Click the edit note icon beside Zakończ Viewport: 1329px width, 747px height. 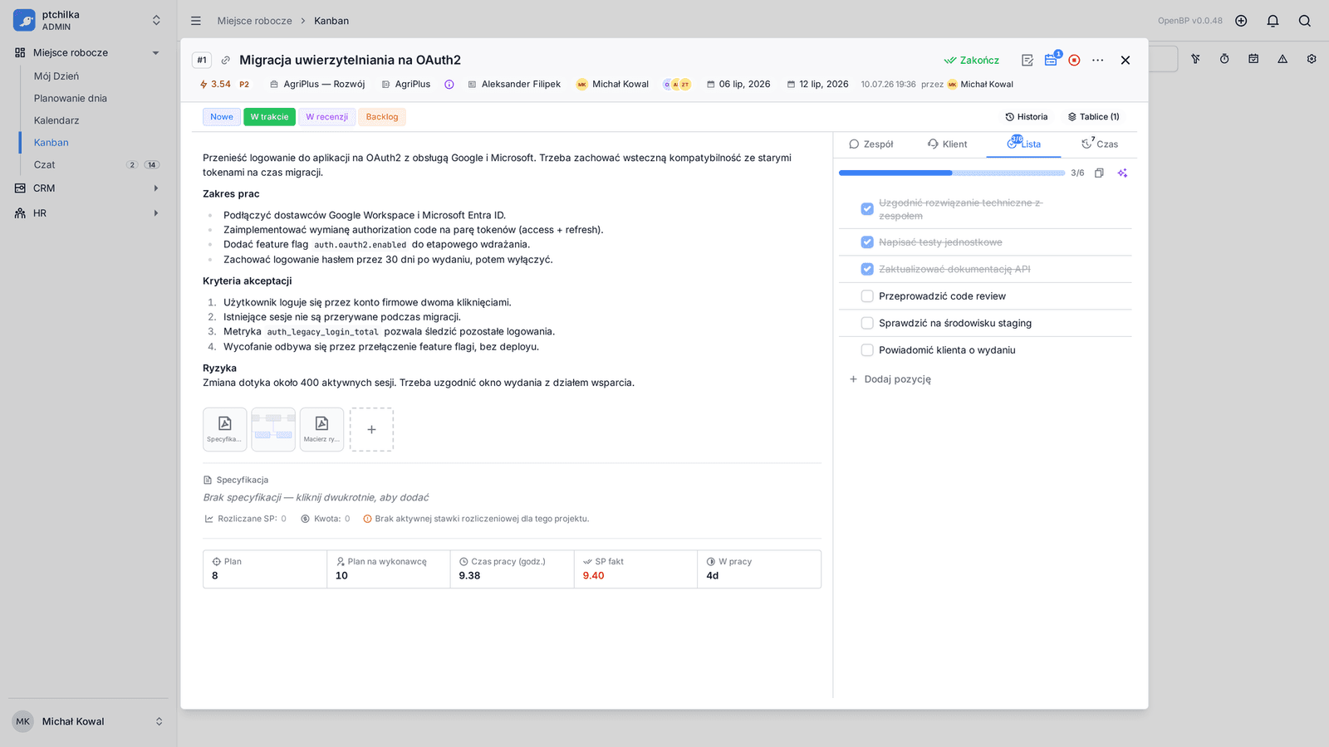[x=1027, y=60]
